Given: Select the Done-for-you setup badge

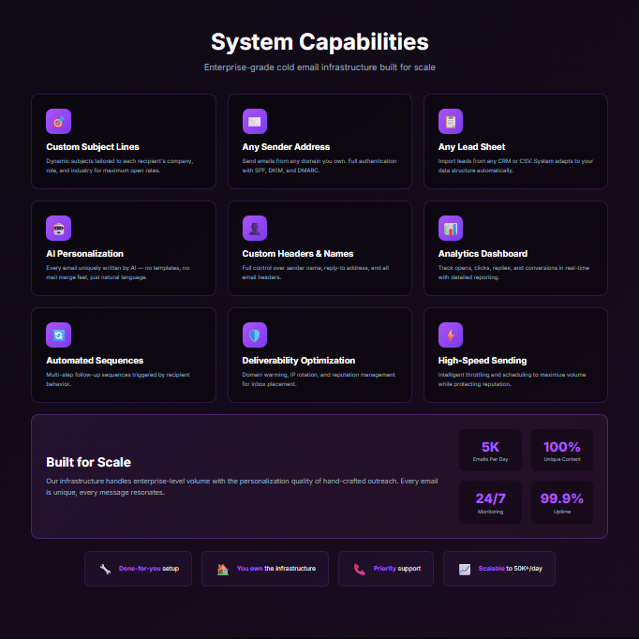Looking at the screenshot, I should click(x=138, y=569).
